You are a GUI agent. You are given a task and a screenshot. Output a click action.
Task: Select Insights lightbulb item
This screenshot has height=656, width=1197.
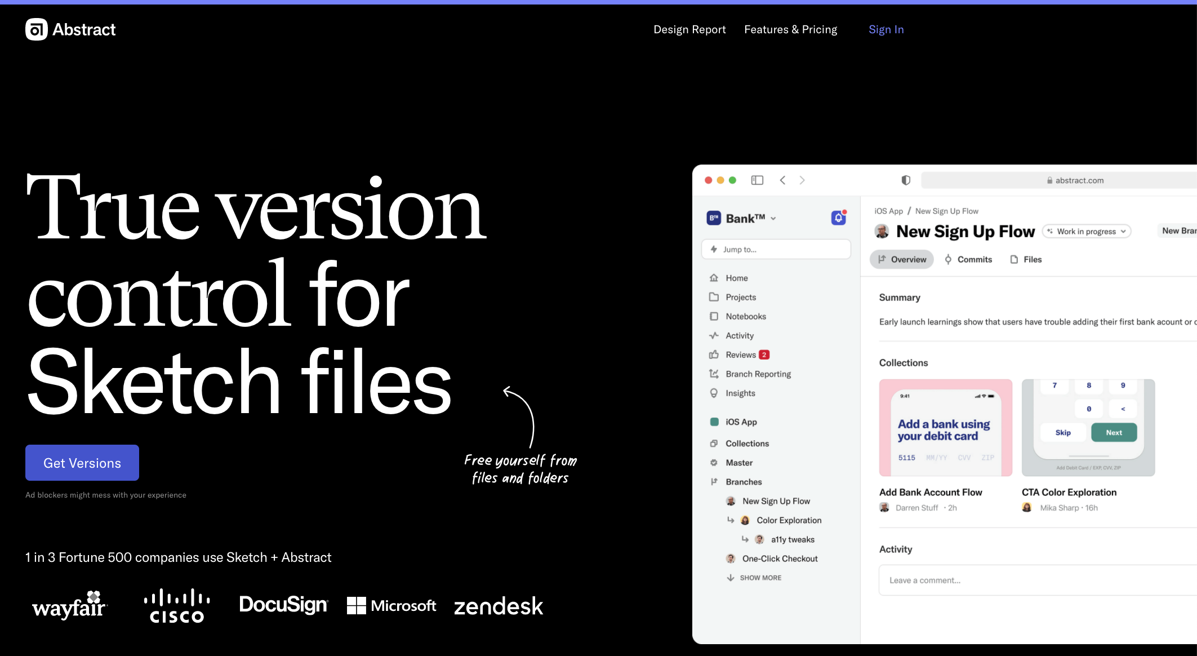point(740,393)
